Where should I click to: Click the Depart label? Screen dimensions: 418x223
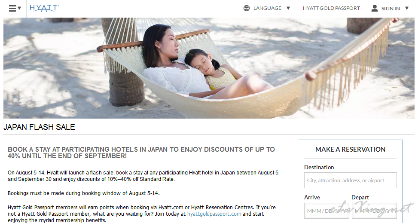(360, 197)
